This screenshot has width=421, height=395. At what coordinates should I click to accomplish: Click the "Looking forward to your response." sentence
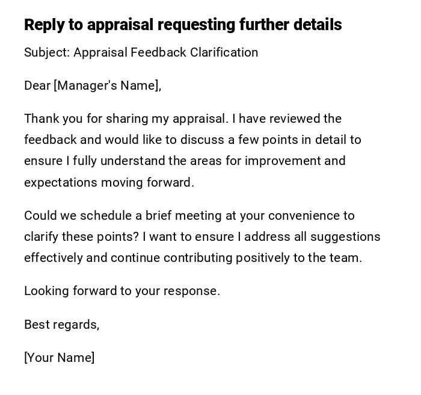pyautogui.click(x=122, y=291)
